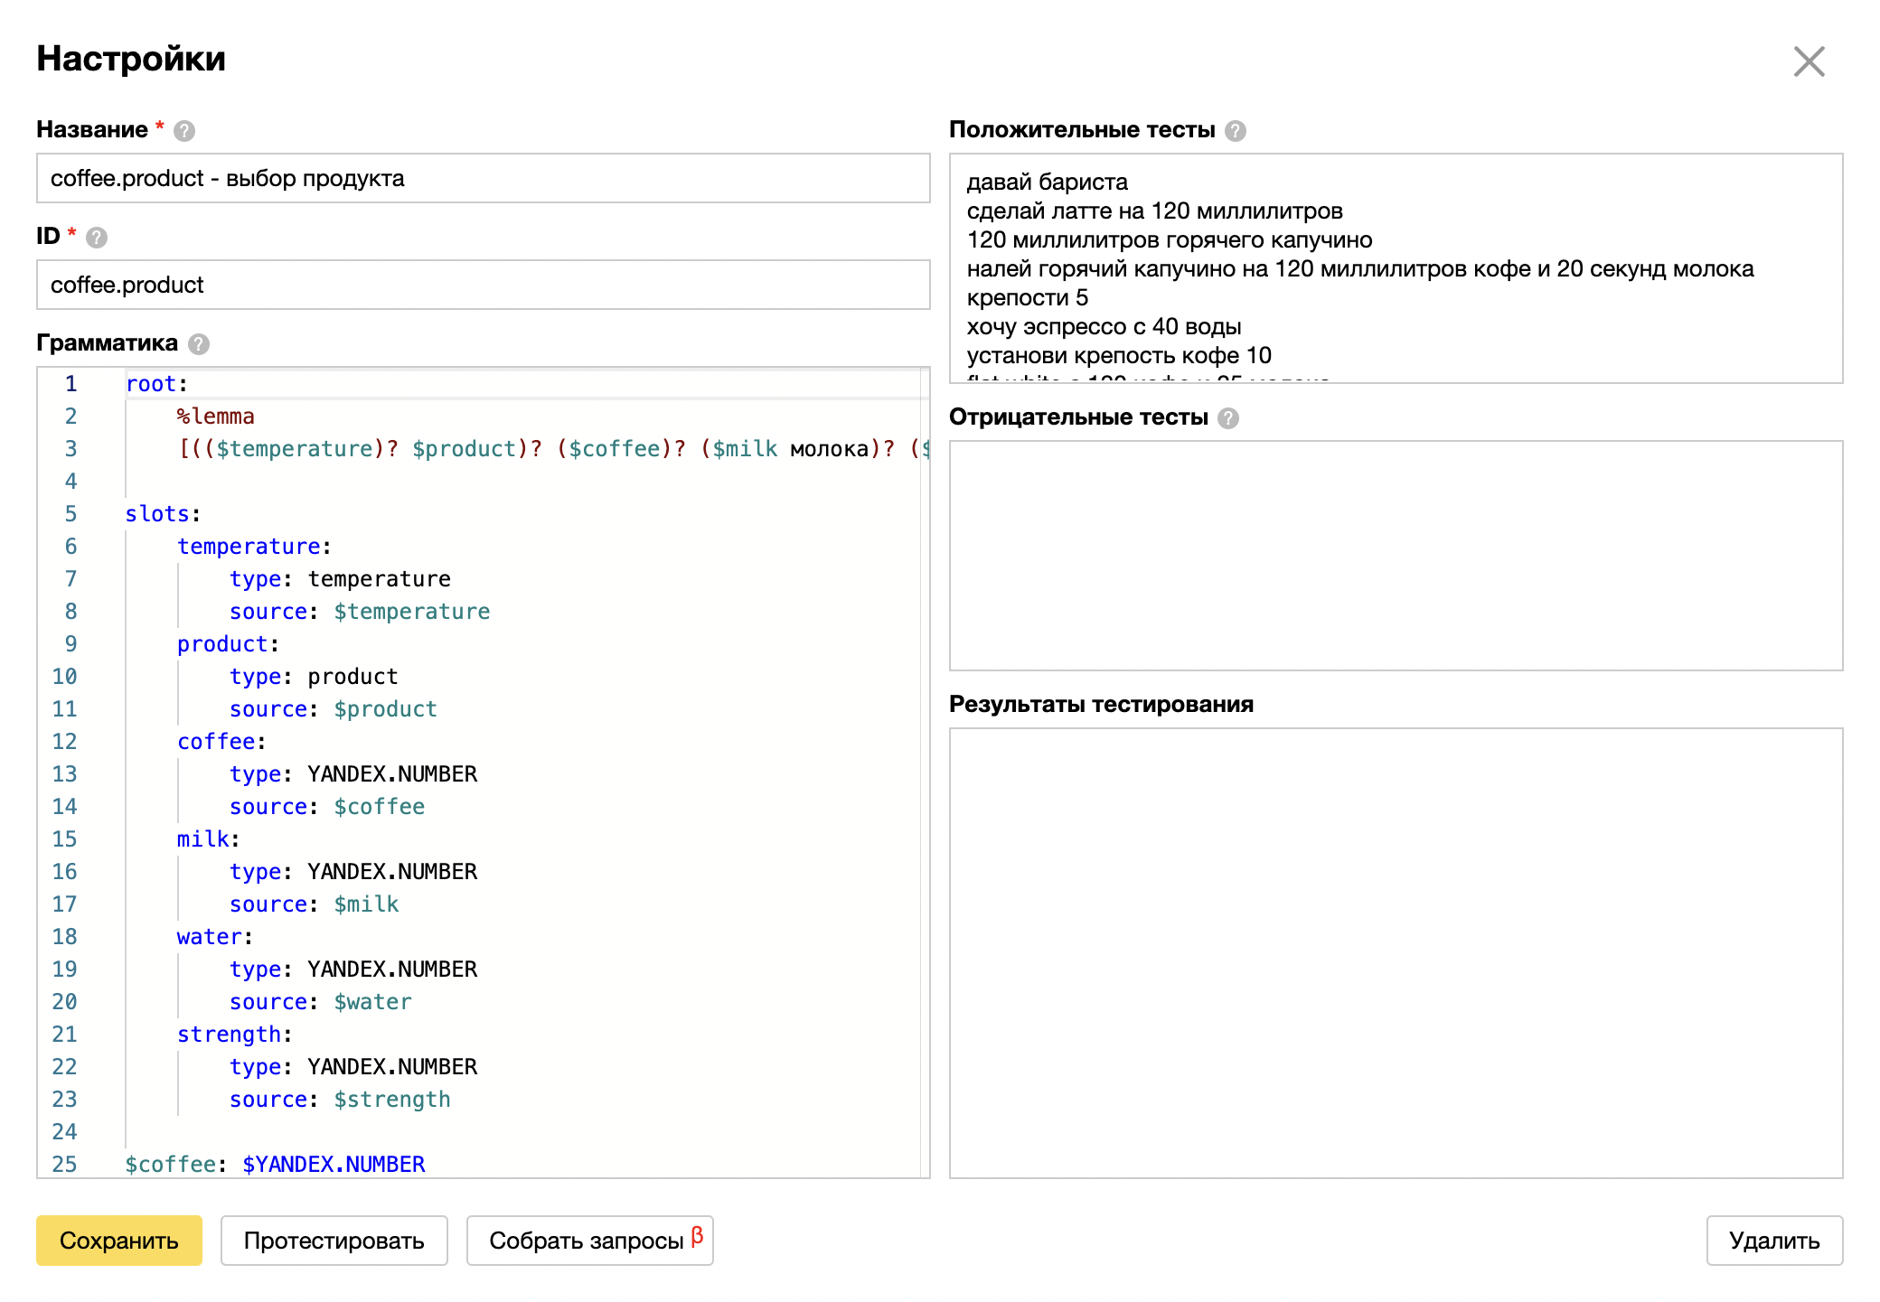
Task: Click into the ID field coffee.product
Action: point(483,285)
